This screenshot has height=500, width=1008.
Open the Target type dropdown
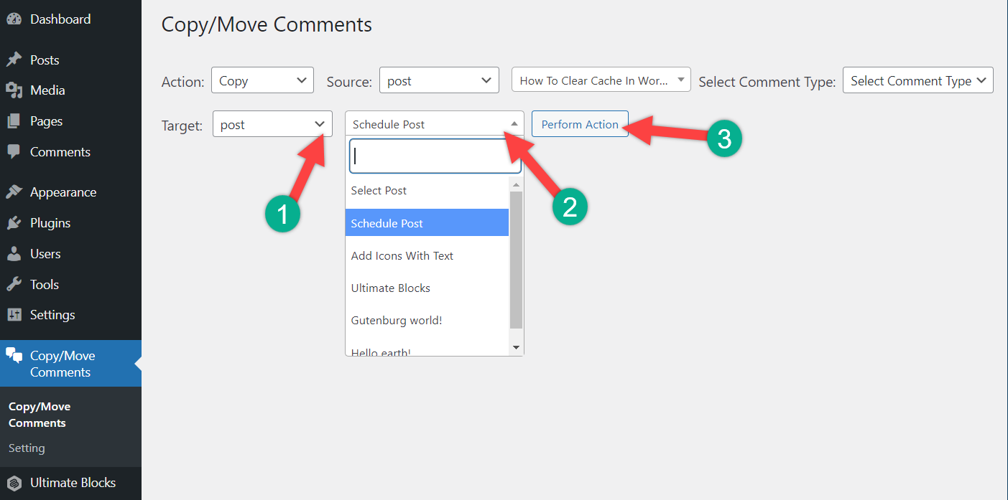(272, 124)
